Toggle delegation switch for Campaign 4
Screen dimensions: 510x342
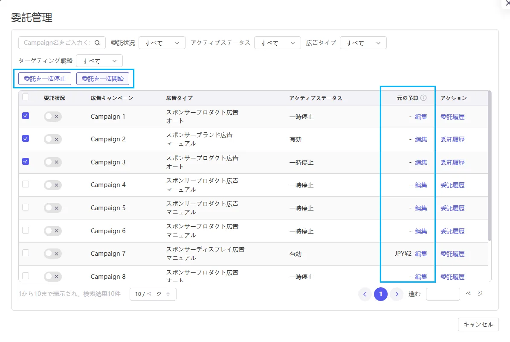point(53,185)
